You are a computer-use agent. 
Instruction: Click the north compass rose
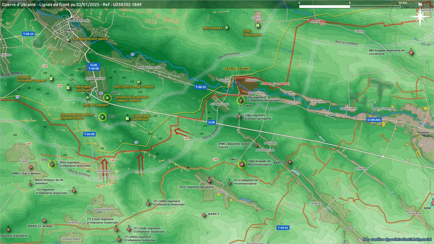(x=420, y=17)
